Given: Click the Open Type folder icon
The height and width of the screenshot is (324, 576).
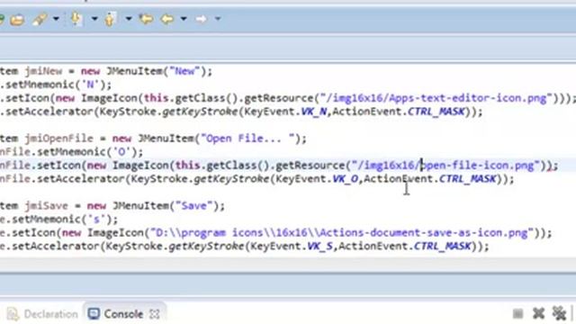Looking at the screenshot, I should (x=17, y=19).
